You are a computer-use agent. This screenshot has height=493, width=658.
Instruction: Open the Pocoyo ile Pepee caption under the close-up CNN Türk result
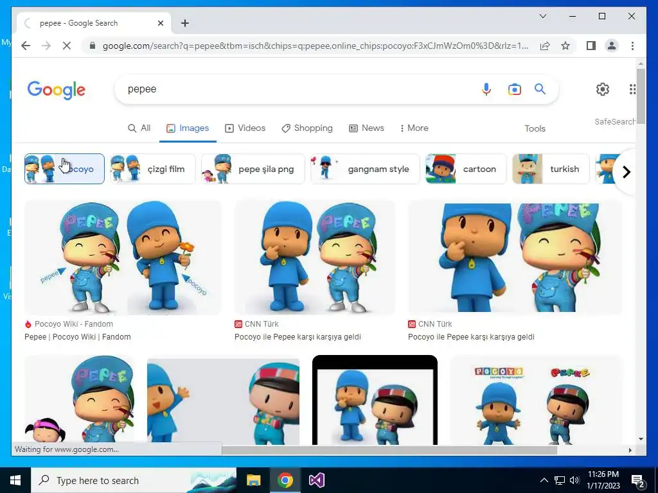click(471, 336)
